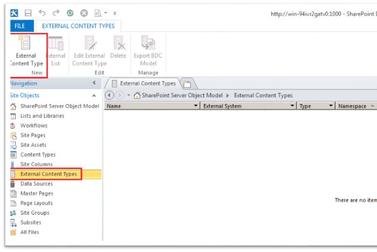
Task: Select the EXTERNAL CONTENT TYPES ribbon tab
Action: pyautogui.click(x=78, y=26)
